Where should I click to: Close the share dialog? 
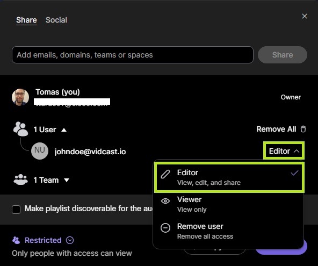point(305,16)
